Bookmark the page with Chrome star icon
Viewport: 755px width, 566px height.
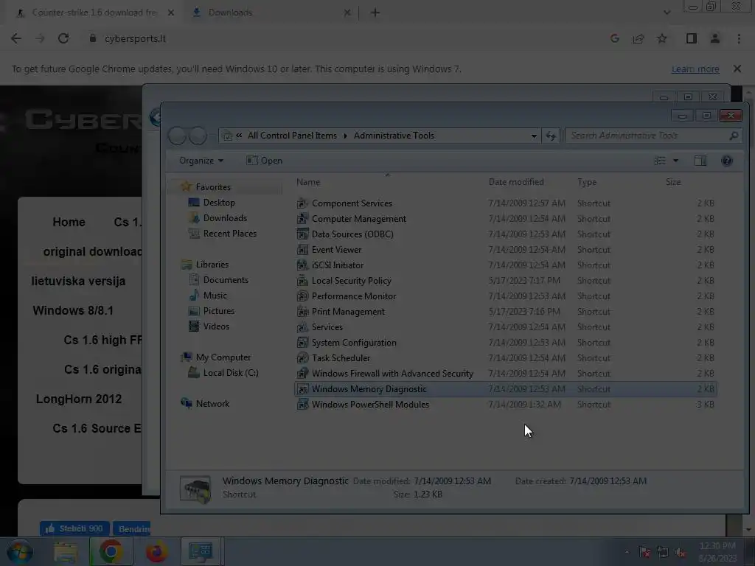(x=662, y=38)
